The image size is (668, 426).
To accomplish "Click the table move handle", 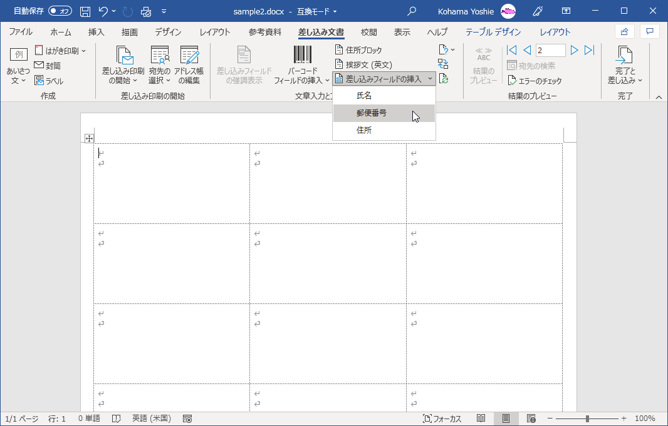I will pyautogui.click(x=88, y=138).
